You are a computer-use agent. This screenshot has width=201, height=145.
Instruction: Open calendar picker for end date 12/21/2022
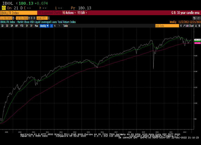pos(29,18)
